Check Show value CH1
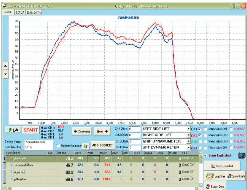Viewport: 247px width, 190px height. (x=206, y=129)
